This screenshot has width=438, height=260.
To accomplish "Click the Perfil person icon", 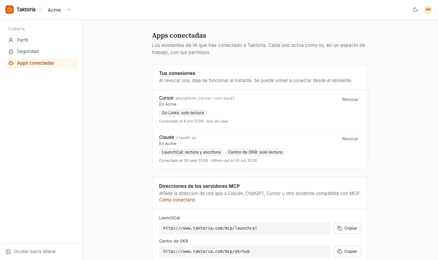I will click(x=11, y=40).
